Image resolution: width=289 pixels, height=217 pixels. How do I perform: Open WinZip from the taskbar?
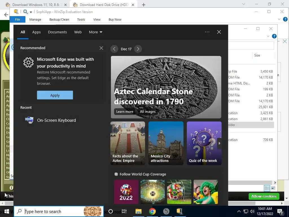(x=180, y=211)
